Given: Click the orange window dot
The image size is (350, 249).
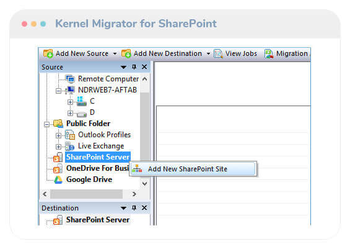Looking at the screenshot, I should (34, 24).
